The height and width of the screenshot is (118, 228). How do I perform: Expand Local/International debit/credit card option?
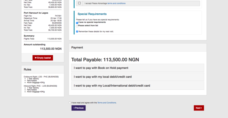point(138,86)
